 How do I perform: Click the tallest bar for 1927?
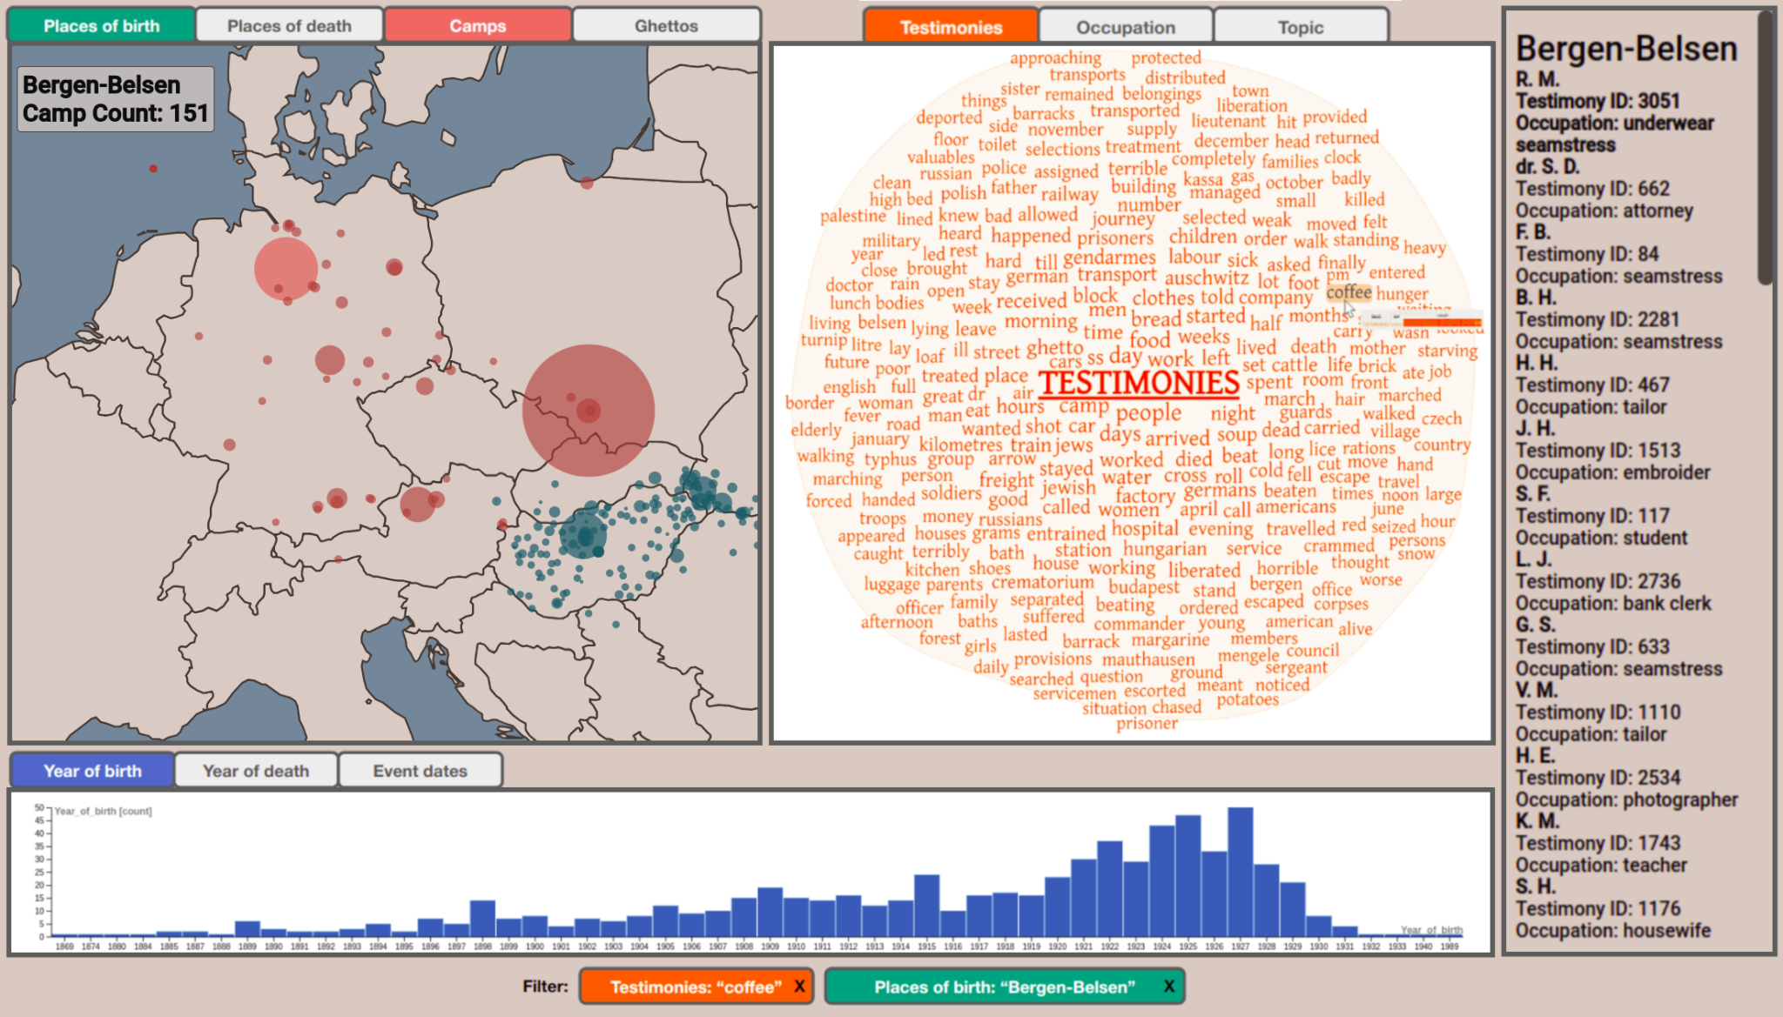click(1240, 872)
